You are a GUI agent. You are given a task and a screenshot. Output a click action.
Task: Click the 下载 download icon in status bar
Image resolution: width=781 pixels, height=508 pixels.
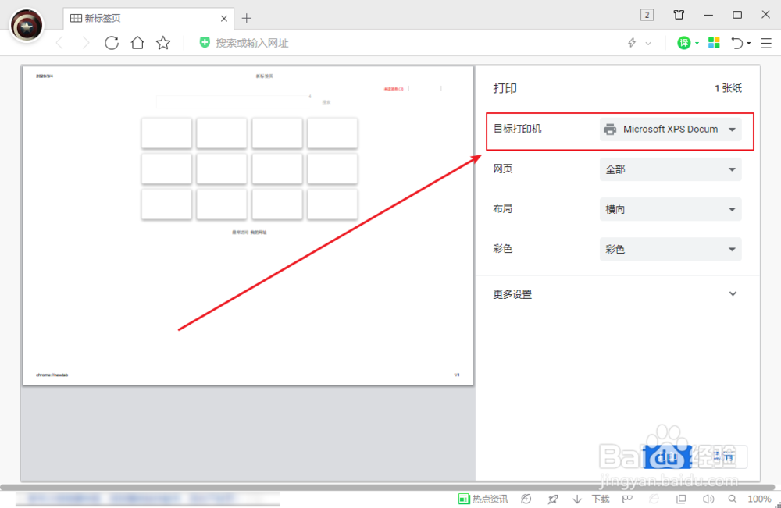tap(577, 499)
